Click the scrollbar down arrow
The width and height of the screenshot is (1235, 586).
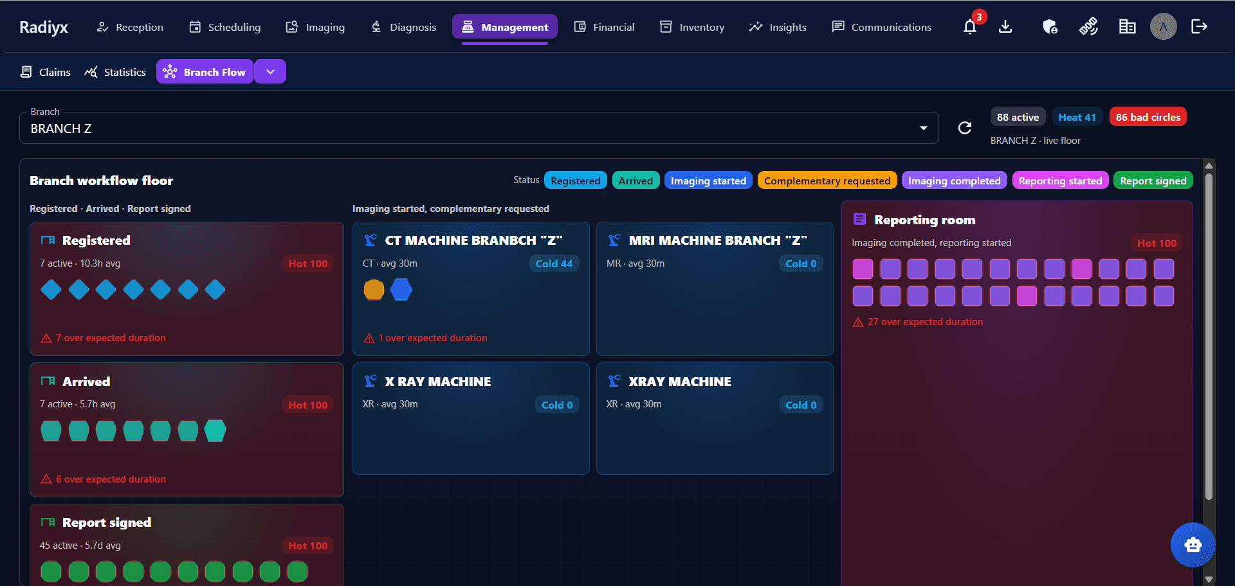[x=1209, y=579]
